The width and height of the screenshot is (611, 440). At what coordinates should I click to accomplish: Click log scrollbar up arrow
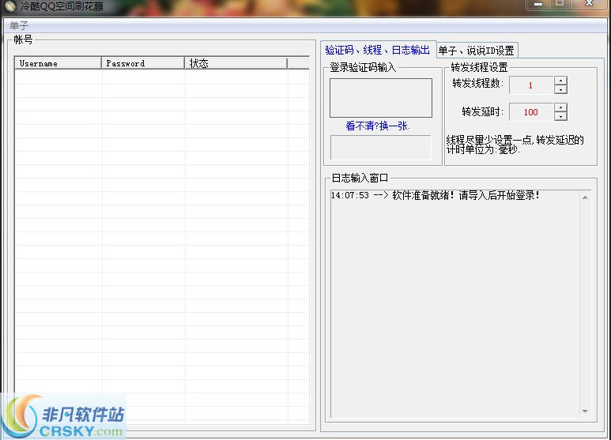tap(585, 197)
